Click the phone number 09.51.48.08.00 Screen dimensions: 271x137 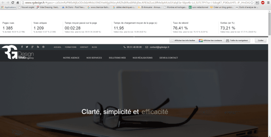[x=134, y=47]
